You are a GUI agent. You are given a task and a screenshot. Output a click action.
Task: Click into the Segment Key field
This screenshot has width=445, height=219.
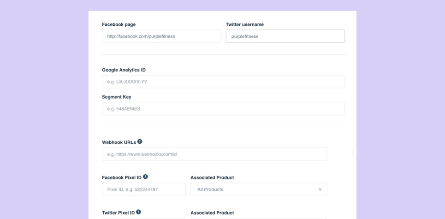pyautogui.click(x=223, y=109)
